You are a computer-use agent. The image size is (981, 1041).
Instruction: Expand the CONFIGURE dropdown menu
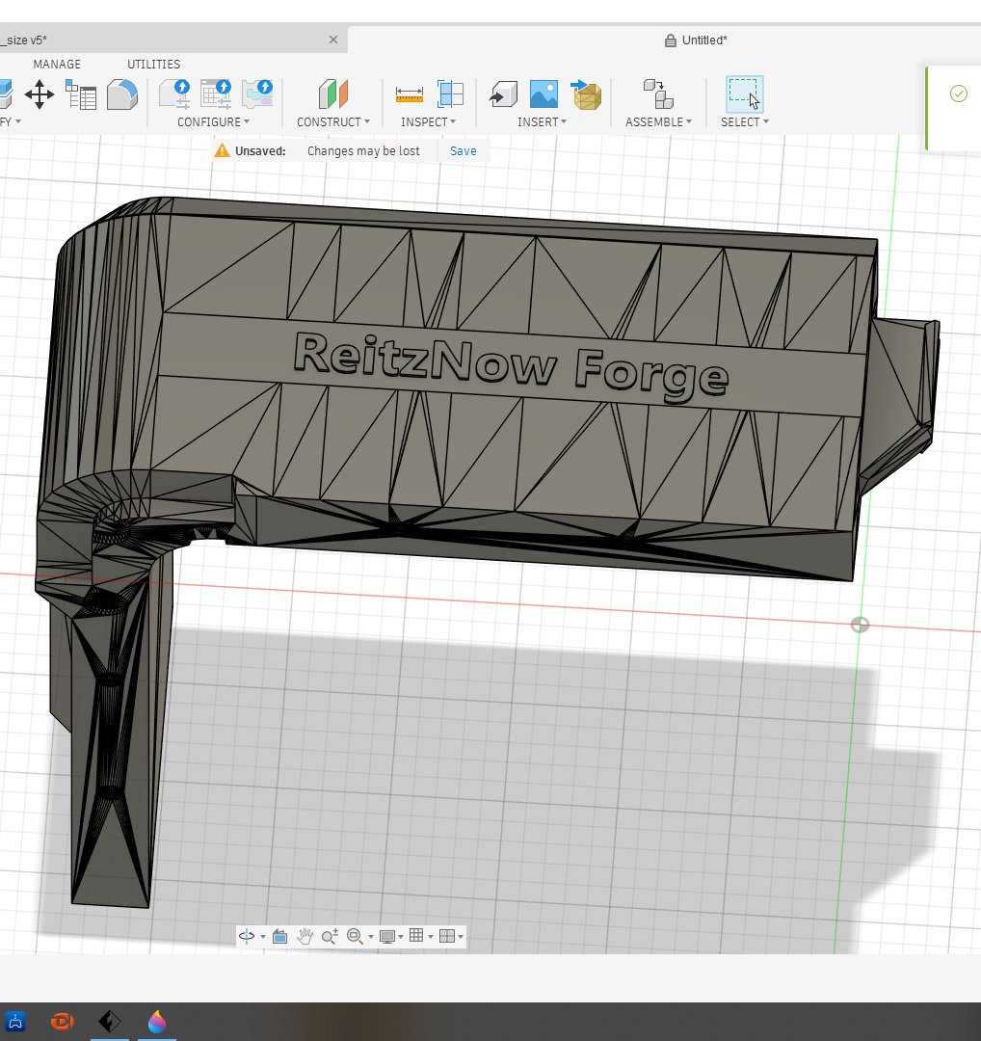[213, 122]
